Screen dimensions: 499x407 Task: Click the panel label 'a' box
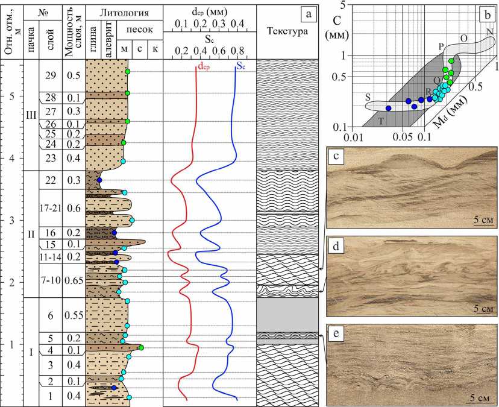[x=309, y=13]
